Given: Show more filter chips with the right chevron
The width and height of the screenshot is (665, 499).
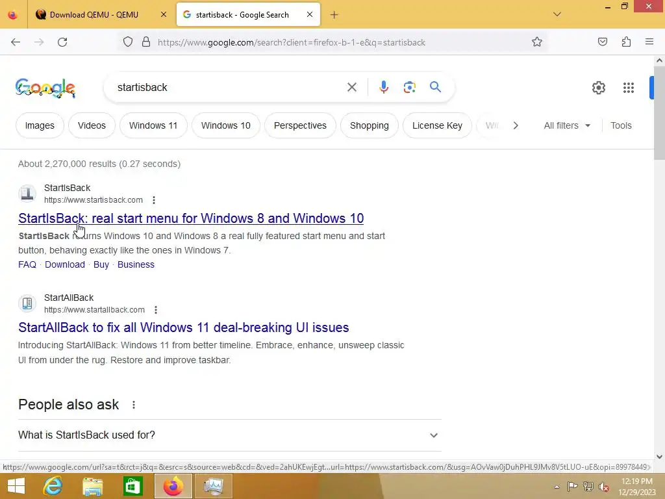Looking at the screenshot, I should click(515, 125).
